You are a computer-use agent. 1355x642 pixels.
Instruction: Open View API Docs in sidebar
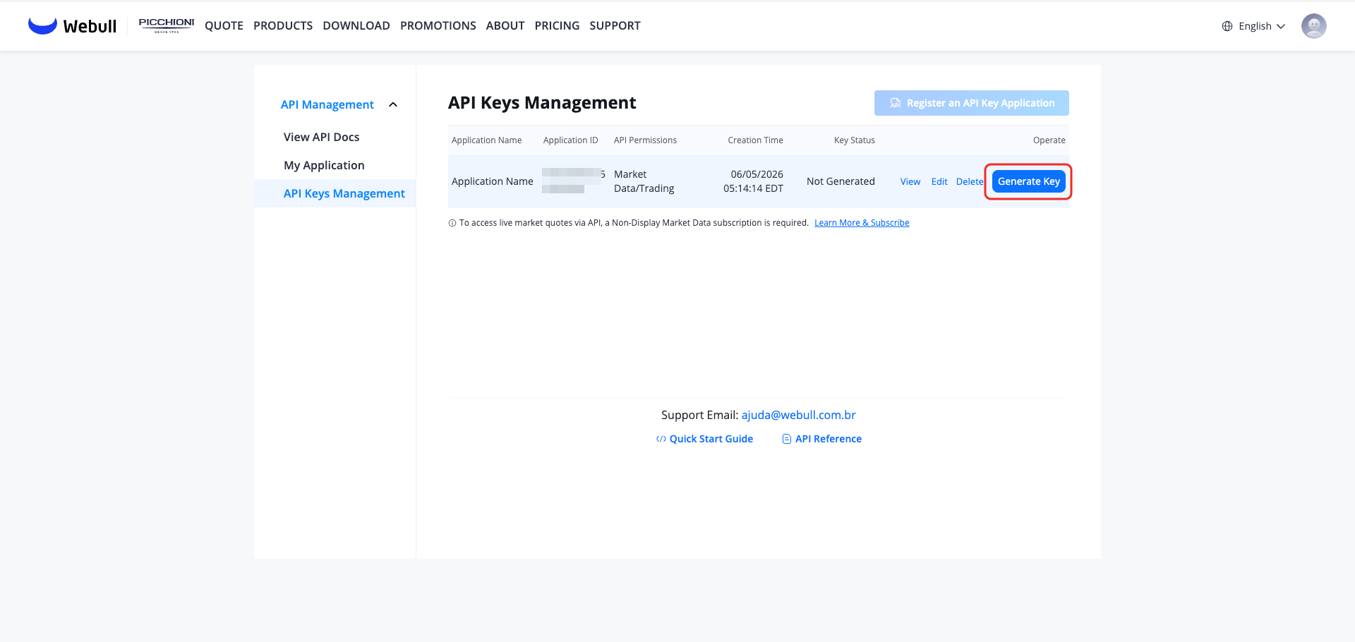pos(322,137)
